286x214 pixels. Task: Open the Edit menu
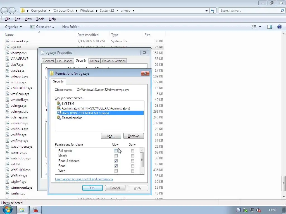point(18,19)
